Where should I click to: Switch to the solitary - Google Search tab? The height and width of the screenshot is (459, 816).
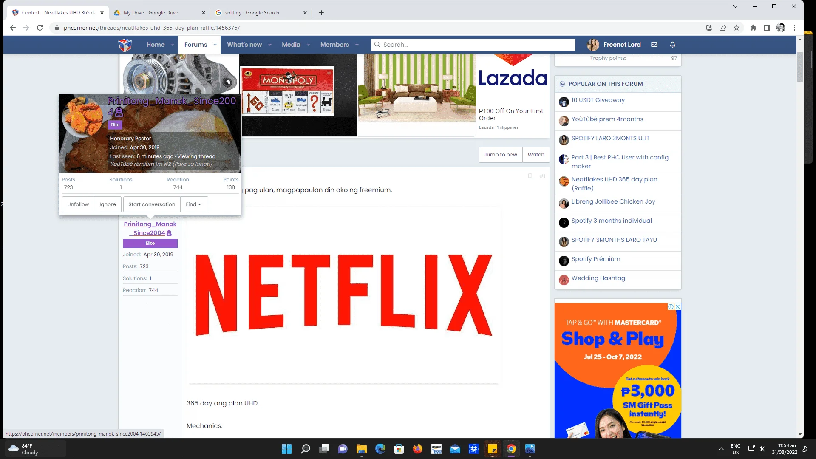click(260, 13)
